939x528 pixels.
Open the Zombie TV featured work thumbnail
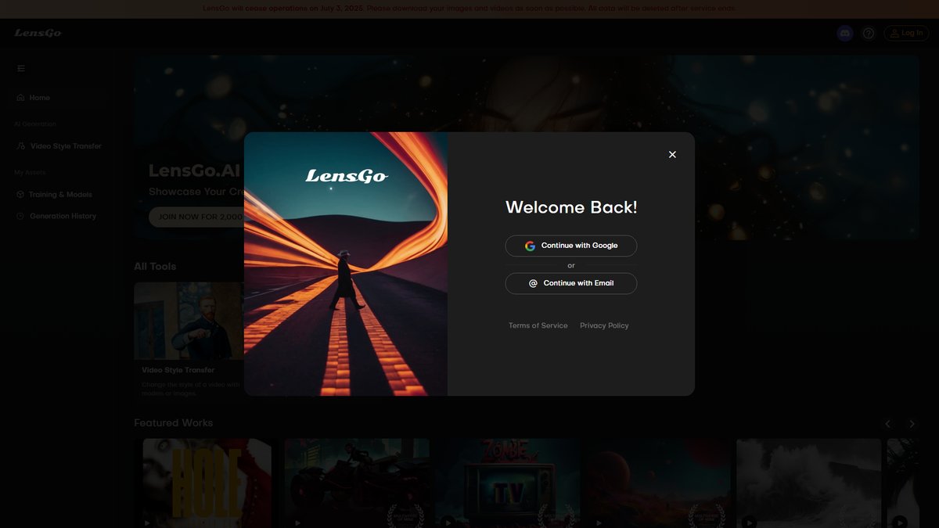[x=507, y=483]
